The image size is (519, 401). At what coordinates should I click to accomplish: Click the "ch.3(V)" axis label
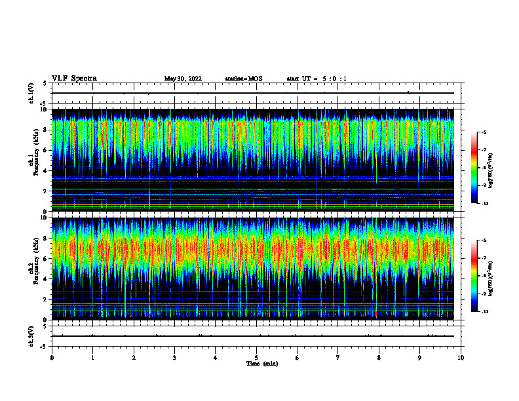(31, 336)
